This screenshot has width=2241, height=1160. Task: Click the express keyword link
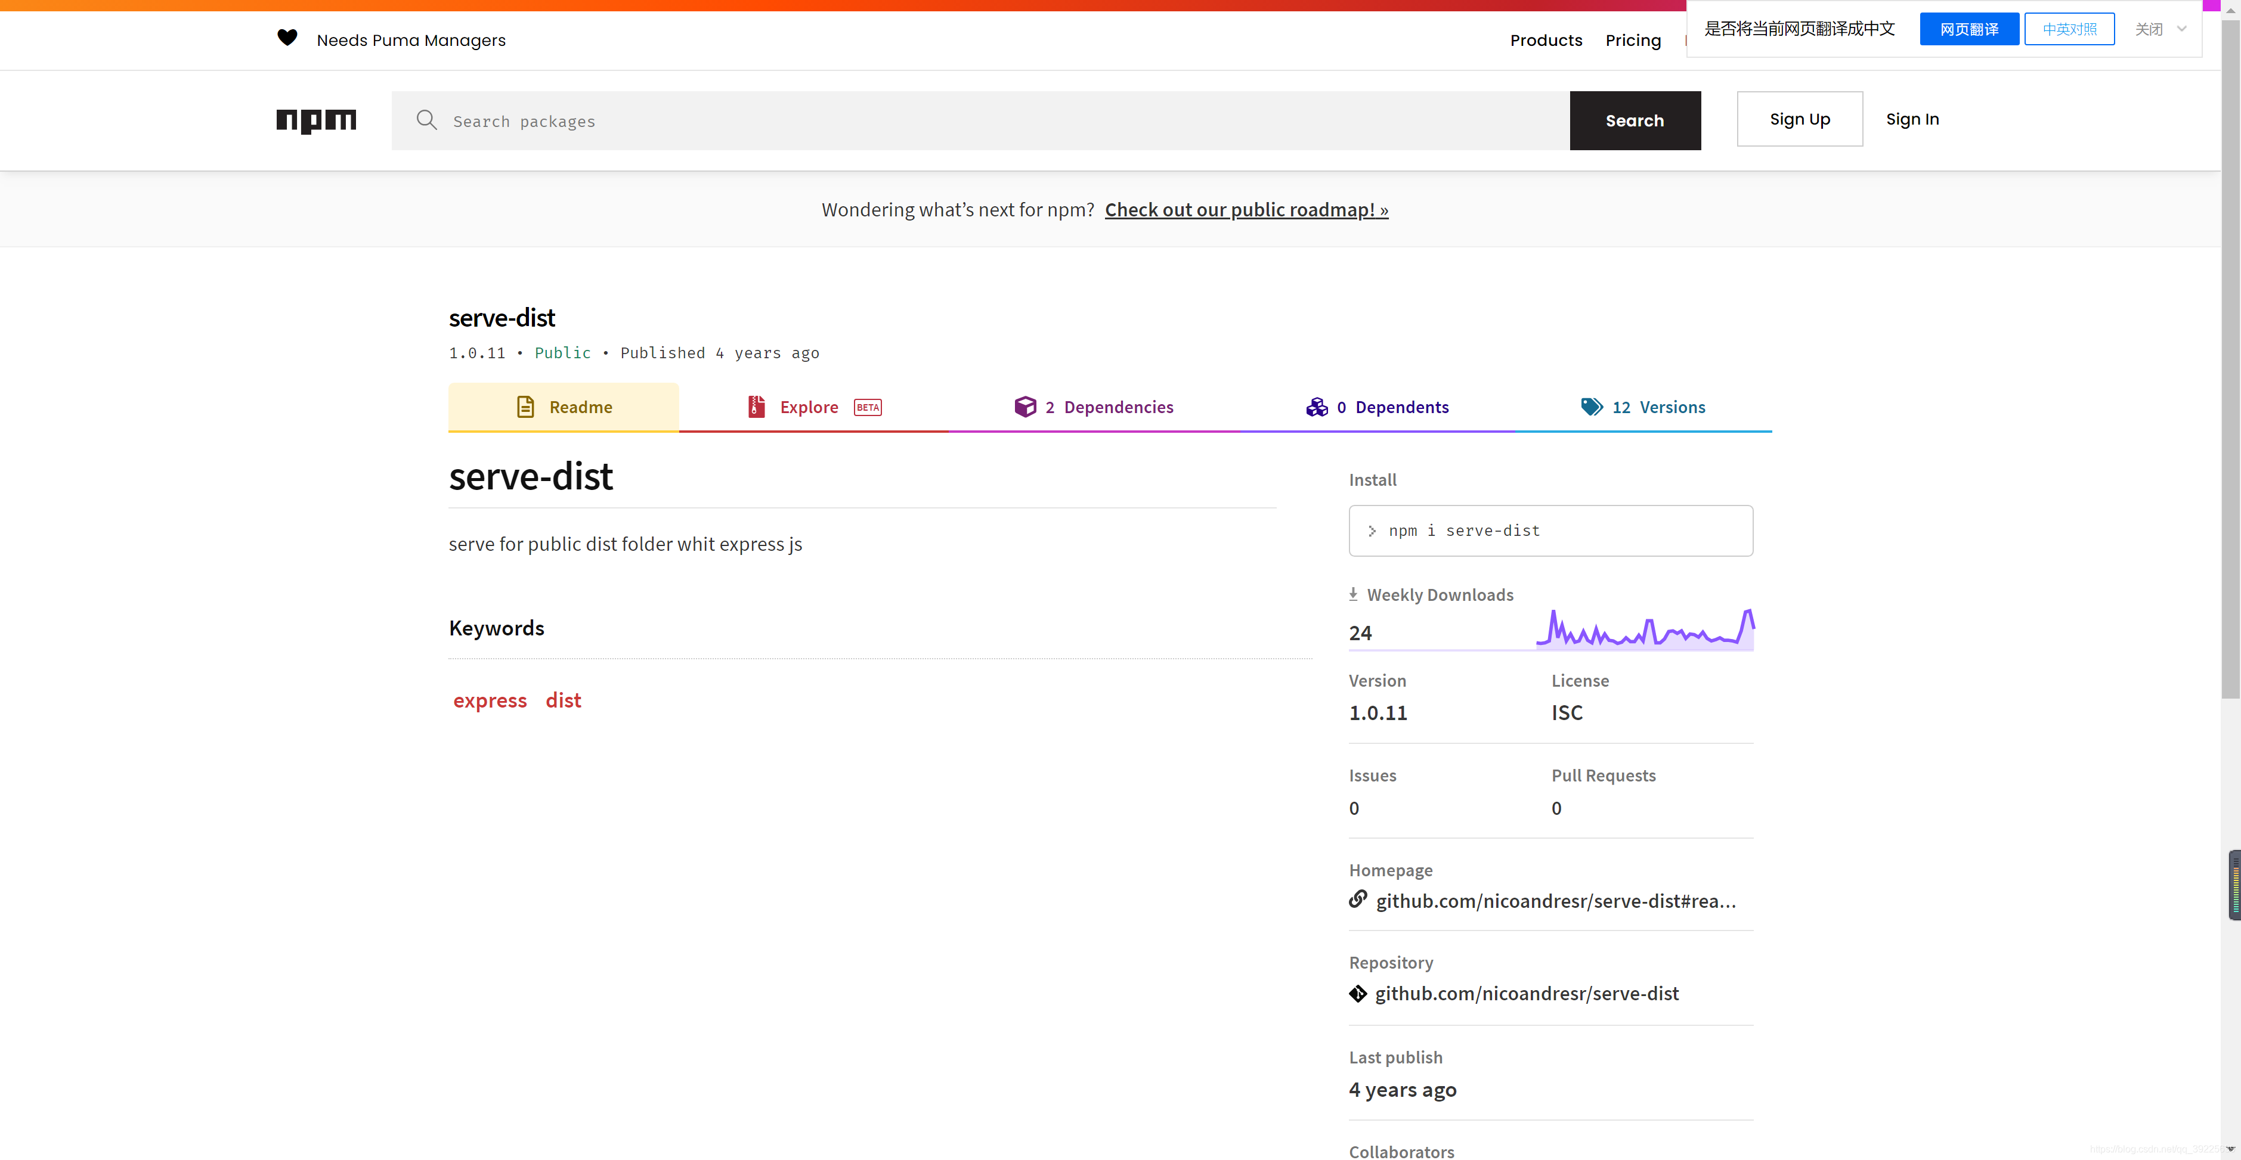490,700
